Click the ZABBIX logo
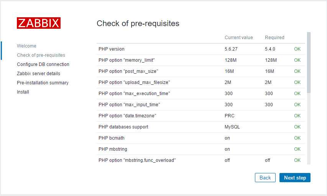Screen dimensions: 327x196 [39, 23]
